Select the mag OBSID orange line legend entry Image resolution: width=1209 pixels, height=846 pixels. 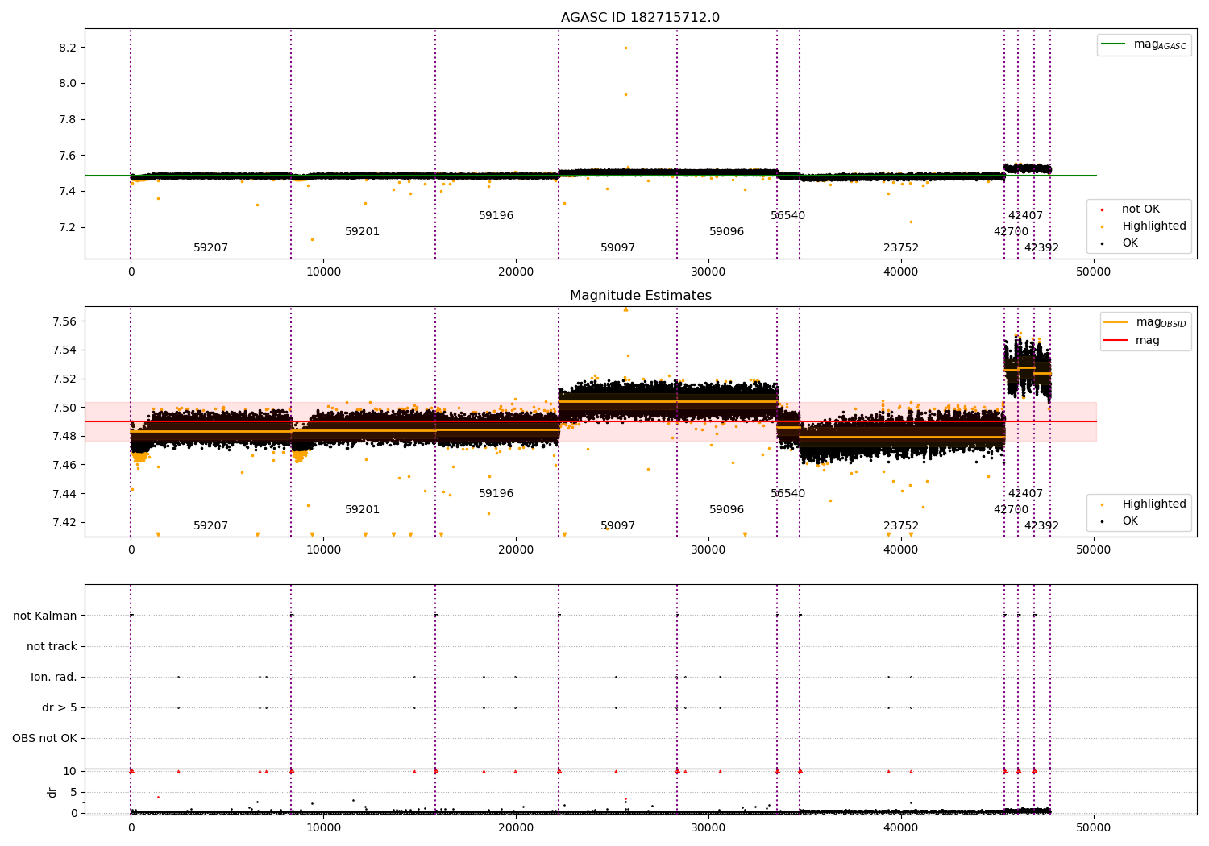1145,322
